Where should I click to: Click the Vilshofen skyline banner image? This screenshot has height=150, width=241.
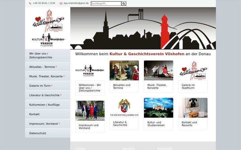143,28
